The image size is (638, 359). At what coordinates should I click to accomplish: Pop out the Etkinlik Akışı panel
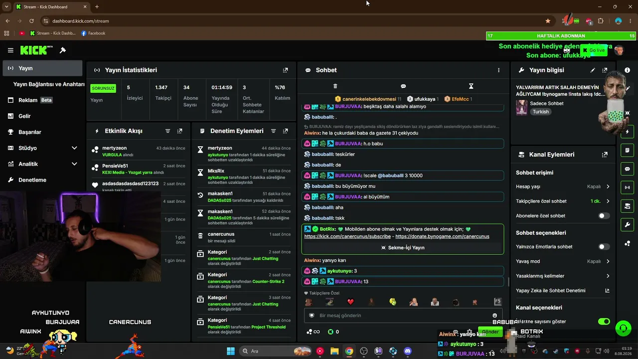coord(180,131)
